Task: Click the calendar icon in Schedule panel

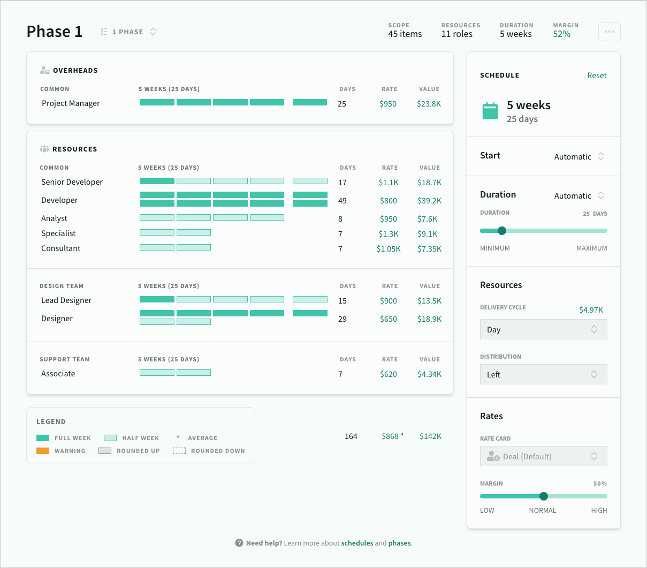Action: [x=490, y=111]
